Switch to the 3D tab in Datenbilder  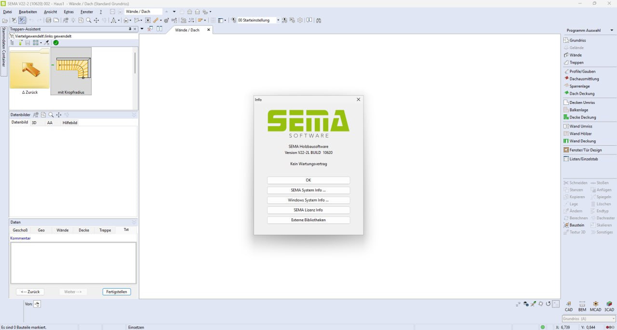pos(34,123)
